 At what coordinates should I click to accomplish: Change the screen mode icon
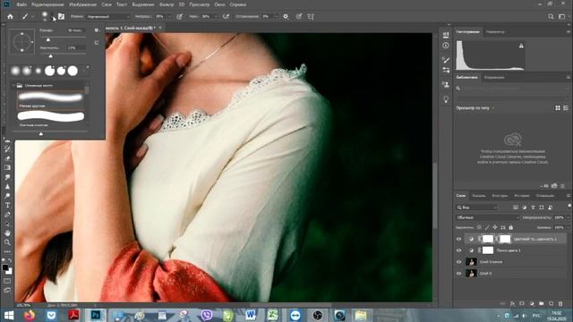(7, 290)
